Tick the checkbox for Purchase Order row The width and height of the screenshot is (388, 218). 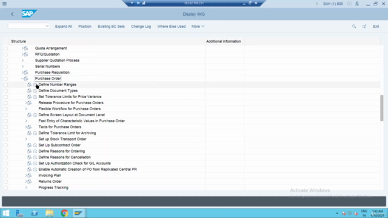[5, 79]
